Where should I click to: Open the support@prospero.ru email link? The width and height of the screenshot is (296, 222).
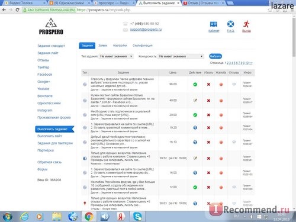click(146, 30)
